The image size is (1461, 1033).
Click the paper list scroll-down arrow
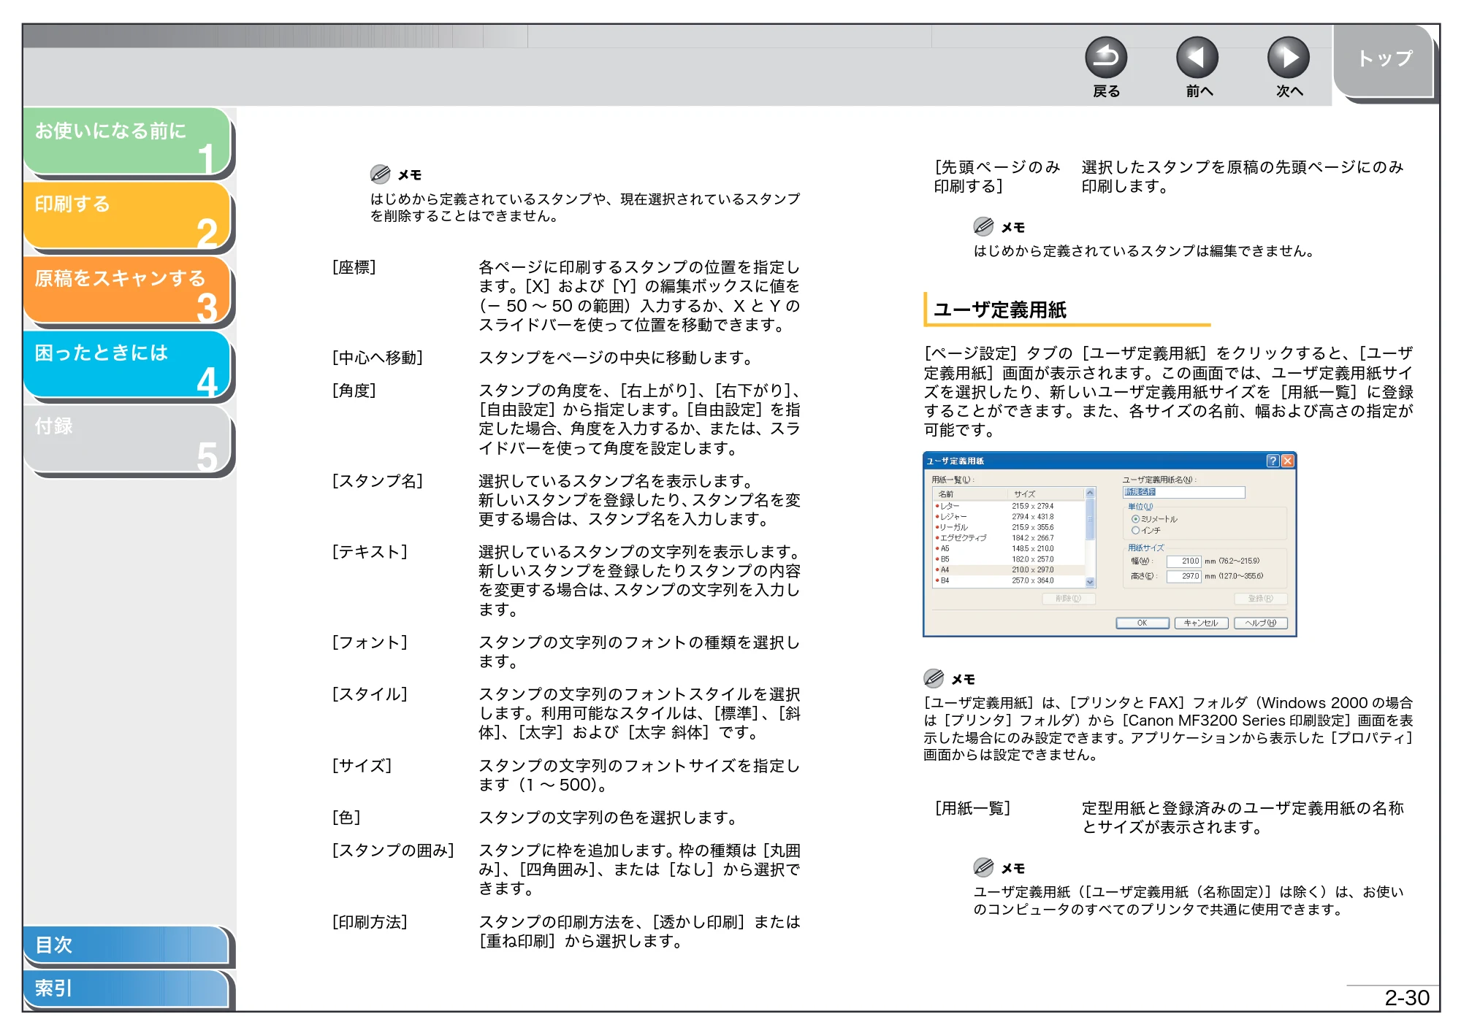pyautogui.click(x=1090, y=582)
